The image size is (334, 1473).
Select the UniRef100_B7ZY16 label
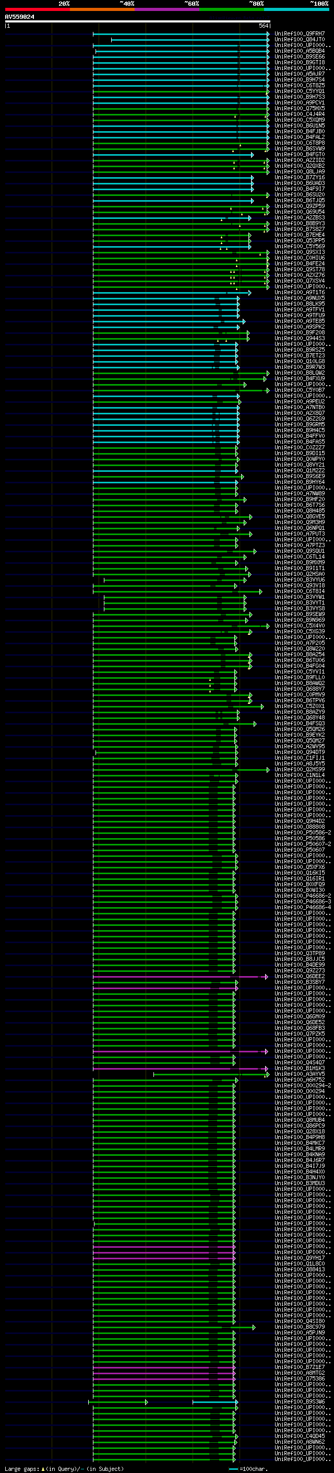[299, 177]
